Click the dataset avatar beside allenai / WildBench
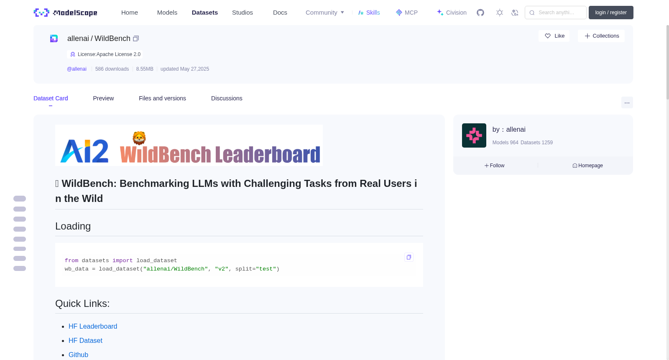669x360 pixels. click(54, 38)
